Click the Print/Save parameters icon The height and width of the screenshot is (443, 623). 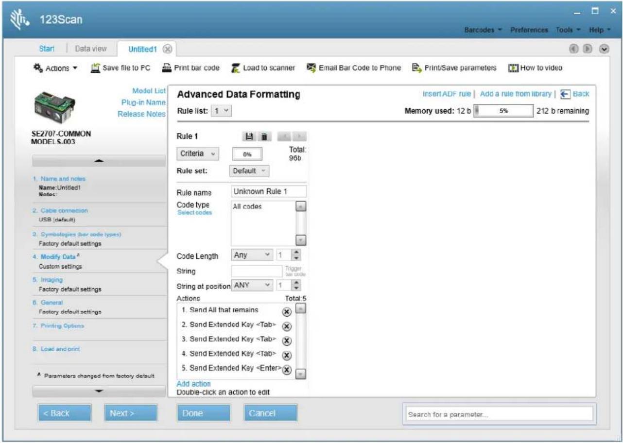click(x=417, y=68)
